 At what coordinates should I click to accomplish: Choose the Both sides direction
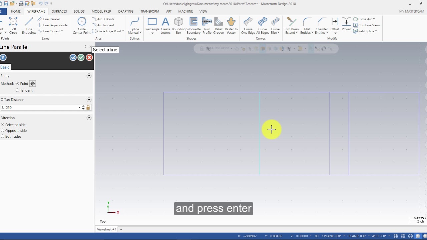3,136
